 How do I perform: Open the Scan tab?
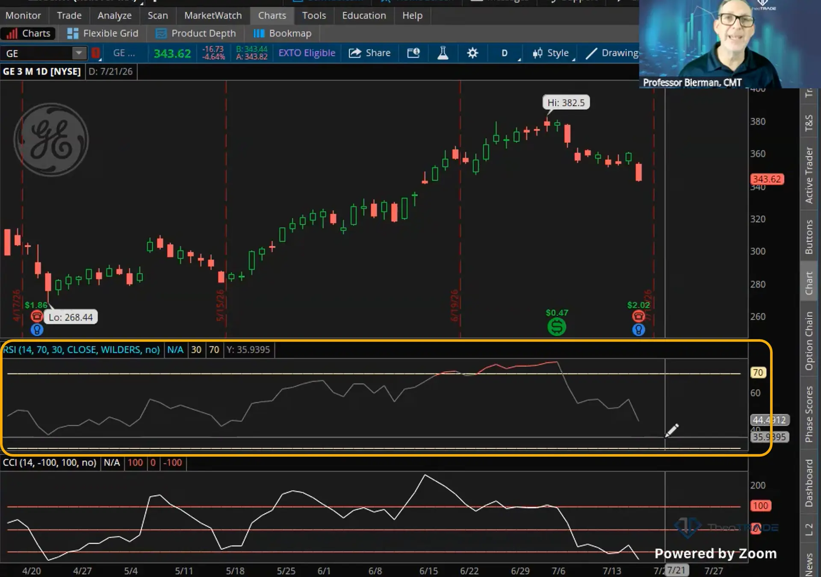tap(157, 15)
